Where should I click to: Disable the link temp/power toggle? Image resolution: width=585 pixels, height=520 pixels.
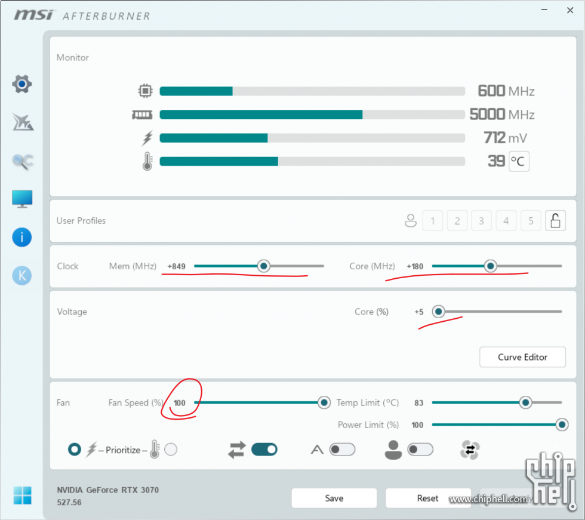(x=264, y=449)
